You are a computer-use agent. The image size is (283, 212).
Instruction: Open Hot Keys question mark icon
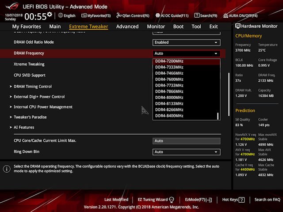241,200
